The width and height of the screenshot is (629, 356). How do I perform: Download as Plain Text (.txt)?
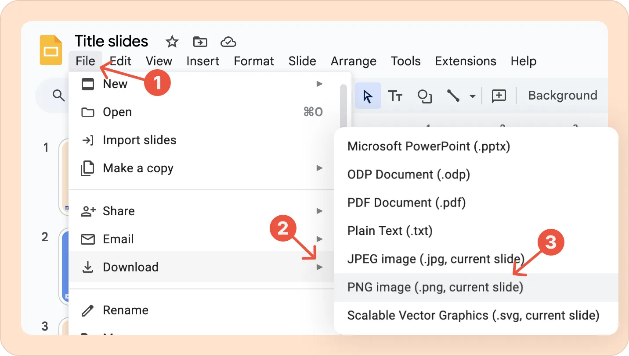tap(476, 230)
